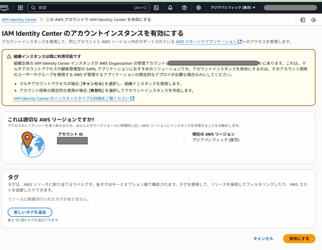Image resolution: width=322 pixels, height=250 pixels.
Task: Expand the Asia Pacific (Tokyo) region selector
Action: point(233,8)
